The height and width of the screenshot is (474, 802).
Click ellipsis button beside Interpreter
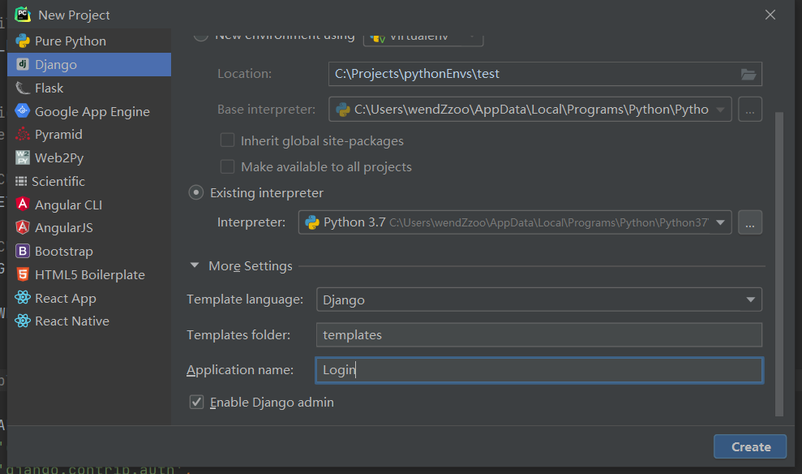(750, 222)
